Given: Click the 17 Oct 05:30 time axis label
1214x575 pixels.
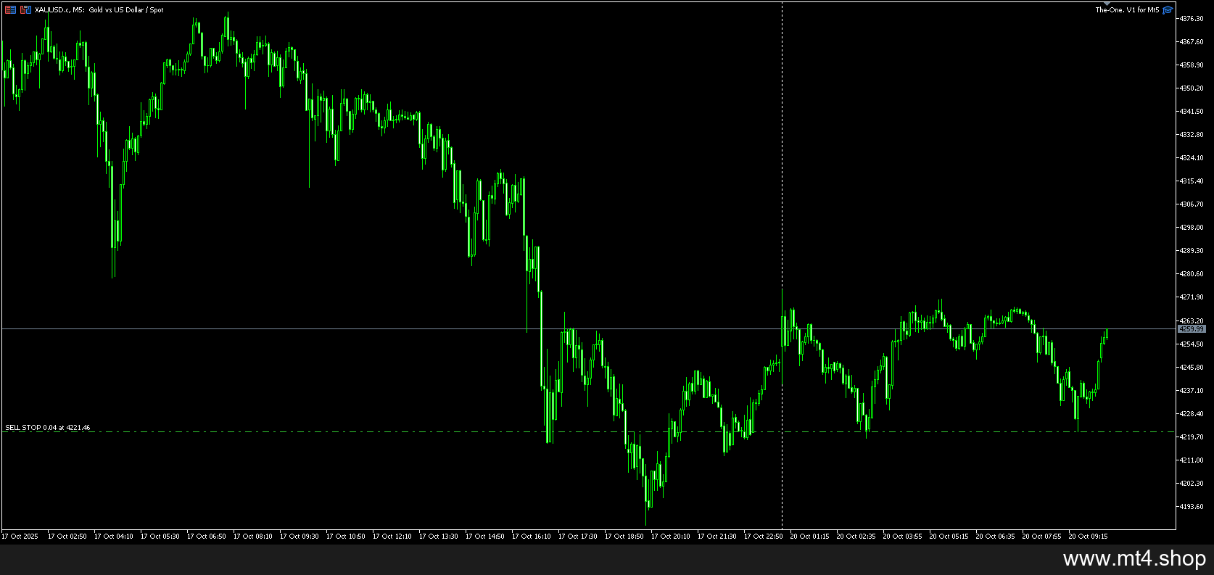Looking at the screenshot, I should click(x=160, y=537).
